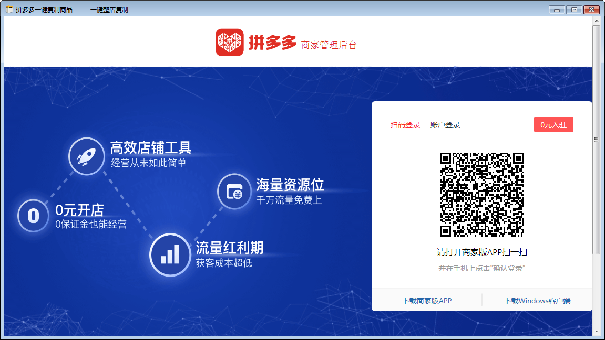This screenshot has height=340, width=605.
Task: Click the 海量资源位 heading
Action: click(x=290, y=185)
